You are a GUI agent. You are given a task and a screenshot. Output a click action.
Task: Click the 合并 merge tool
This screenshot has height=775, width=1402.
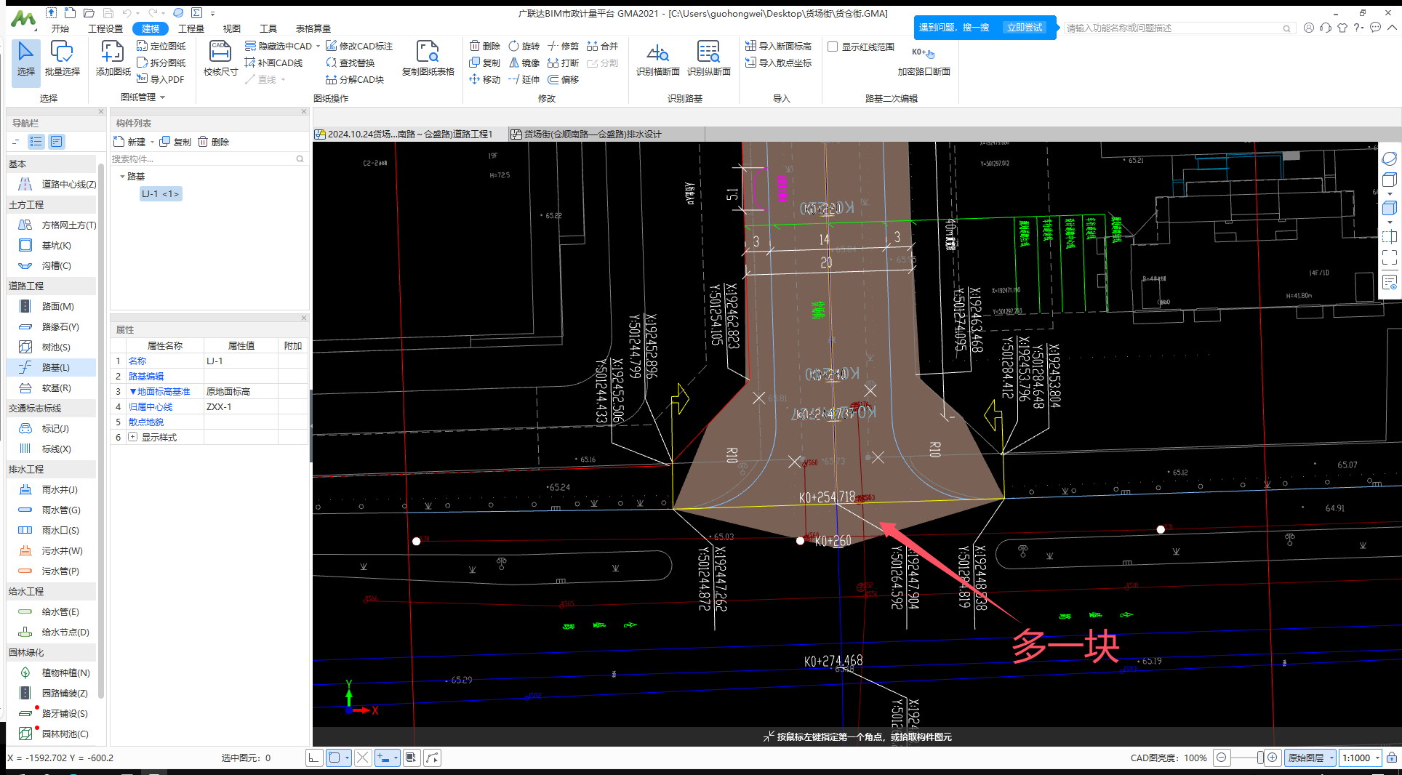point(603,46)
